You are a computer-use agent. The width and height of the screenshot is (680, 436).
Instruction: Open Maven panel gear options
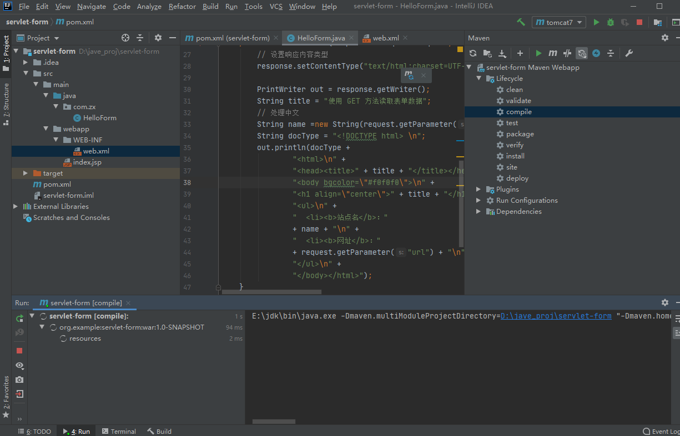point(665,38)
